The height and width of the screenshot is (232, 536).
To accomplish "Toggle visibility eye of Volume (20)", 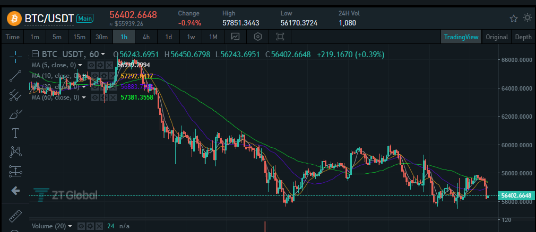I will click(81, 226).
